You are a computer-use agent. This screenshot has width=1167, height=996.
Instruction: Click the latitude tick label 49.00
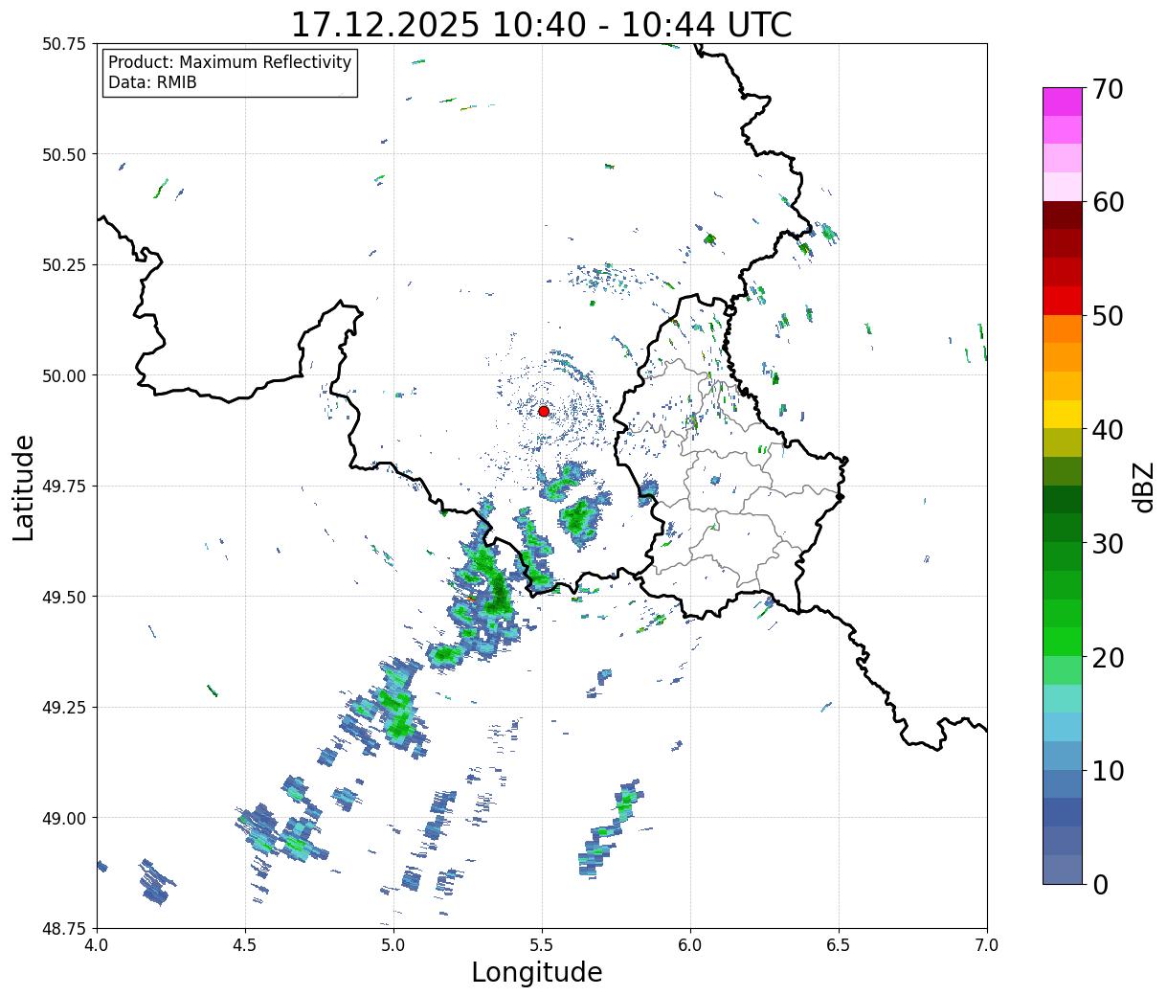tap(64, 818)
